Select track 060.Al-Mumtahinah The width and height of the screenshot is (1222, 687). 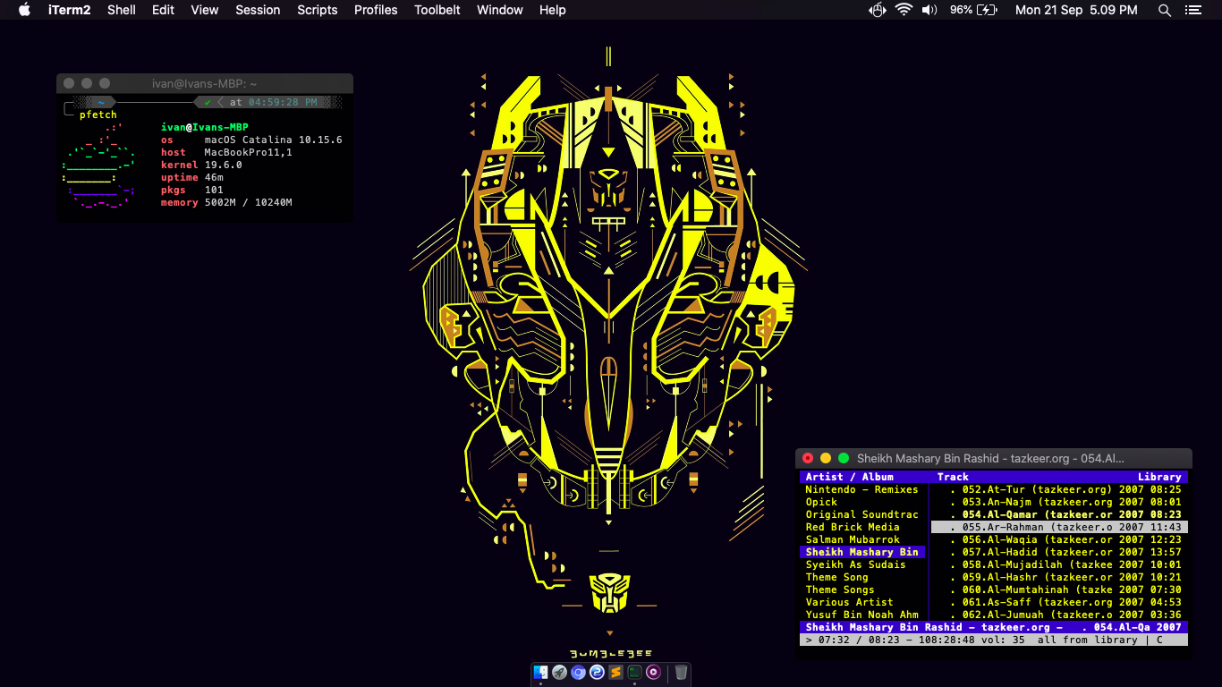(x=1059, y=589)
